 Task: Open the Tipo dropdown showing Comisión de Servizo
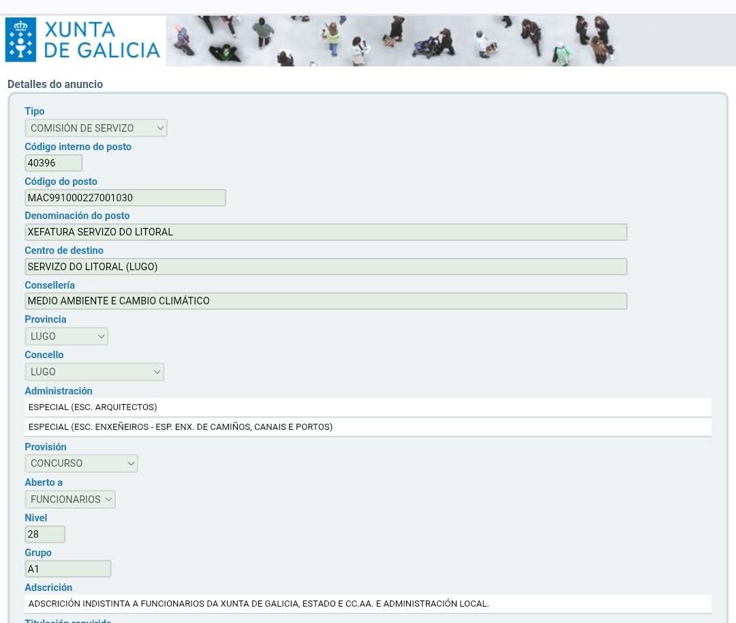96,128
